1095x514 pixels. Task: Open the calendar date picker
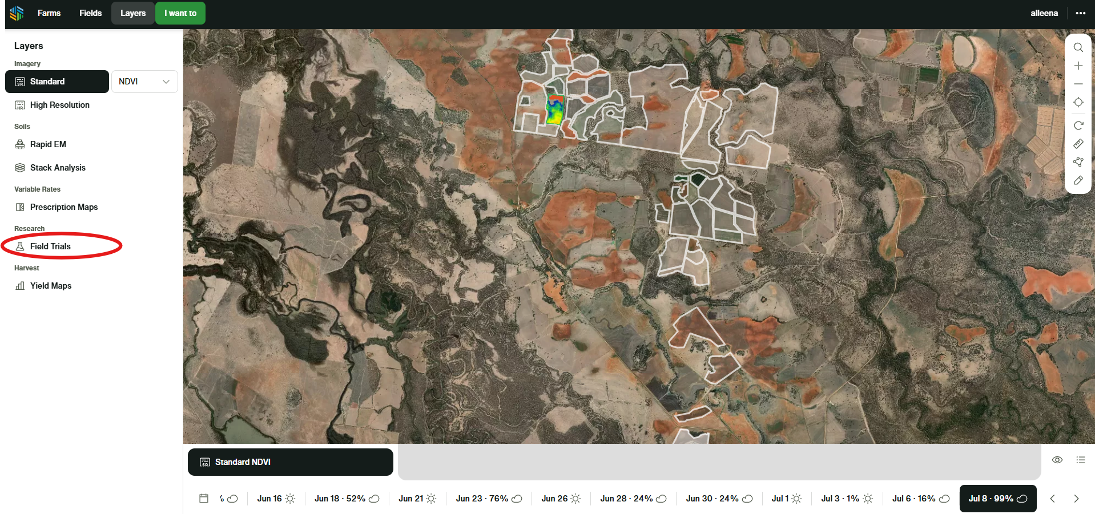(x=204, y=499)
